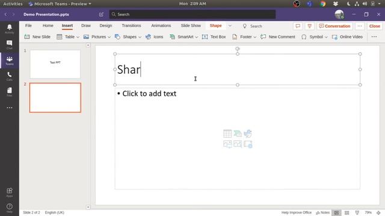Select slide 1 thumbnail Test PPT
Image resolution: width=385 pixels, height=216 pixels.
tap(55, 64)
